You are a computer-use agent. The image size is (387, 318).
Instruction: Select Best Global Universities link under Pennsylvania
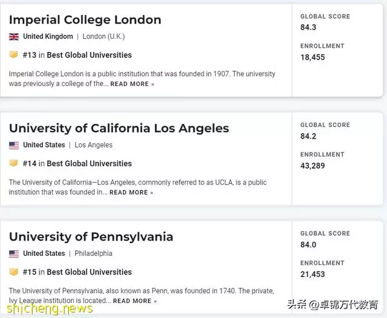89,272
